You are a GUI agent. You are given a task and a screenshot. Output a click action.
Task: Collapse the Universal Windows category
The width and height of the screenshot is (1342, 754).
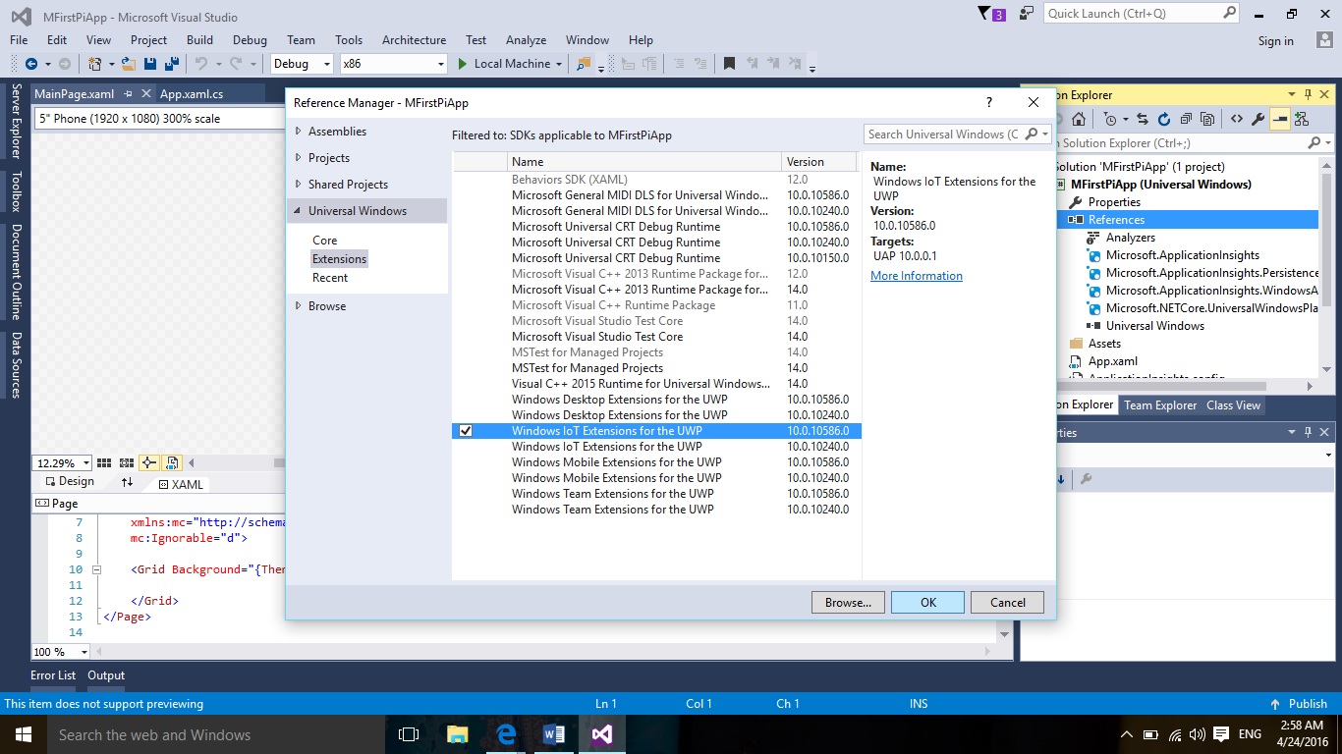299,211
